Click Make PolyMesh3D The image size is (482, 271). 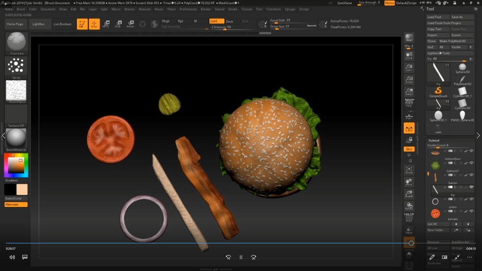point(456,41)
